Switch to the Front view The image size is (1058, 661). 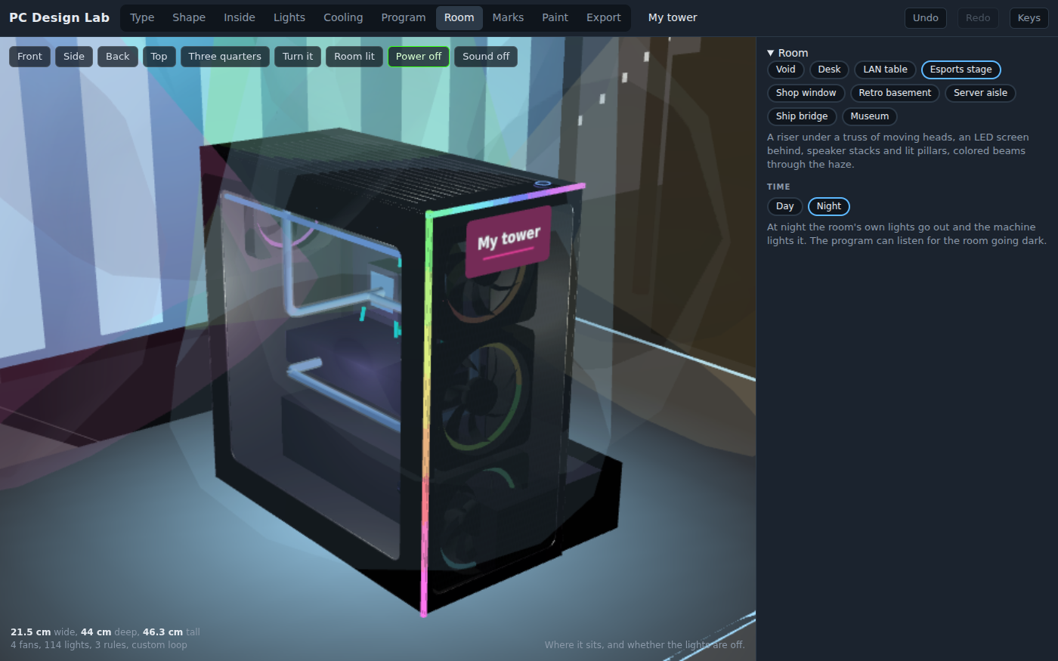(30, 57)
